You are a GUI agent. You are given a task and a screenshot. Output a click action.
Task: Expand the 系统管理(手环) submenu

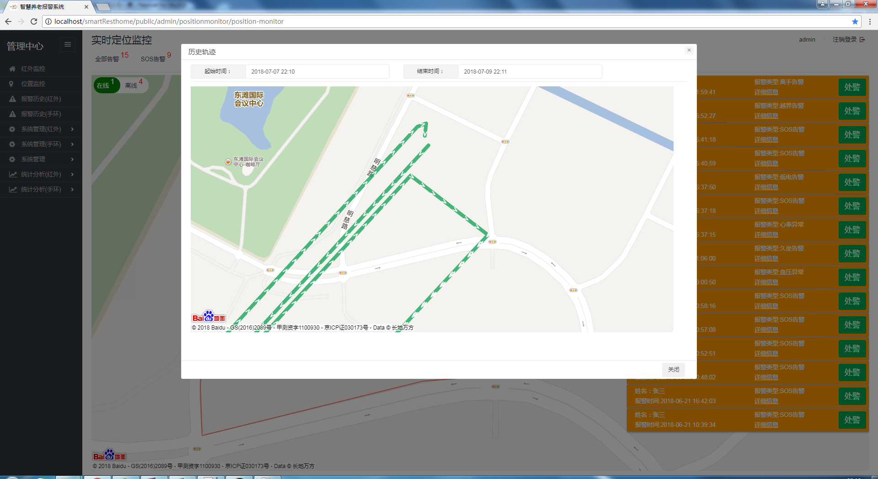41,144
